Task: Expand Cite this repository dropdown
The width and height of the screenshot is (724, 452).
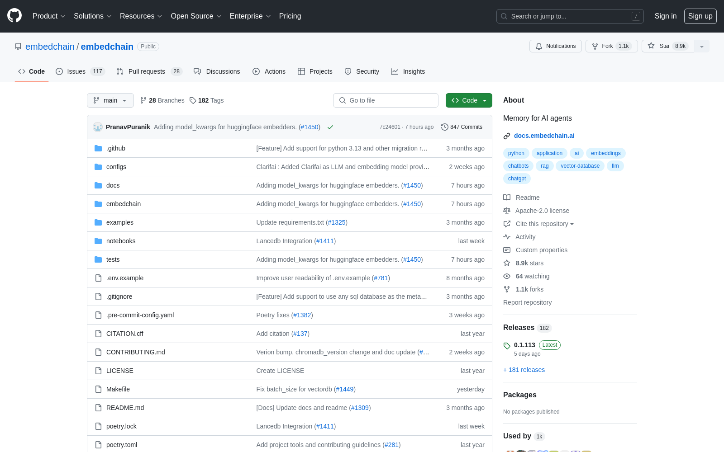Action: (x=545, y=224)
